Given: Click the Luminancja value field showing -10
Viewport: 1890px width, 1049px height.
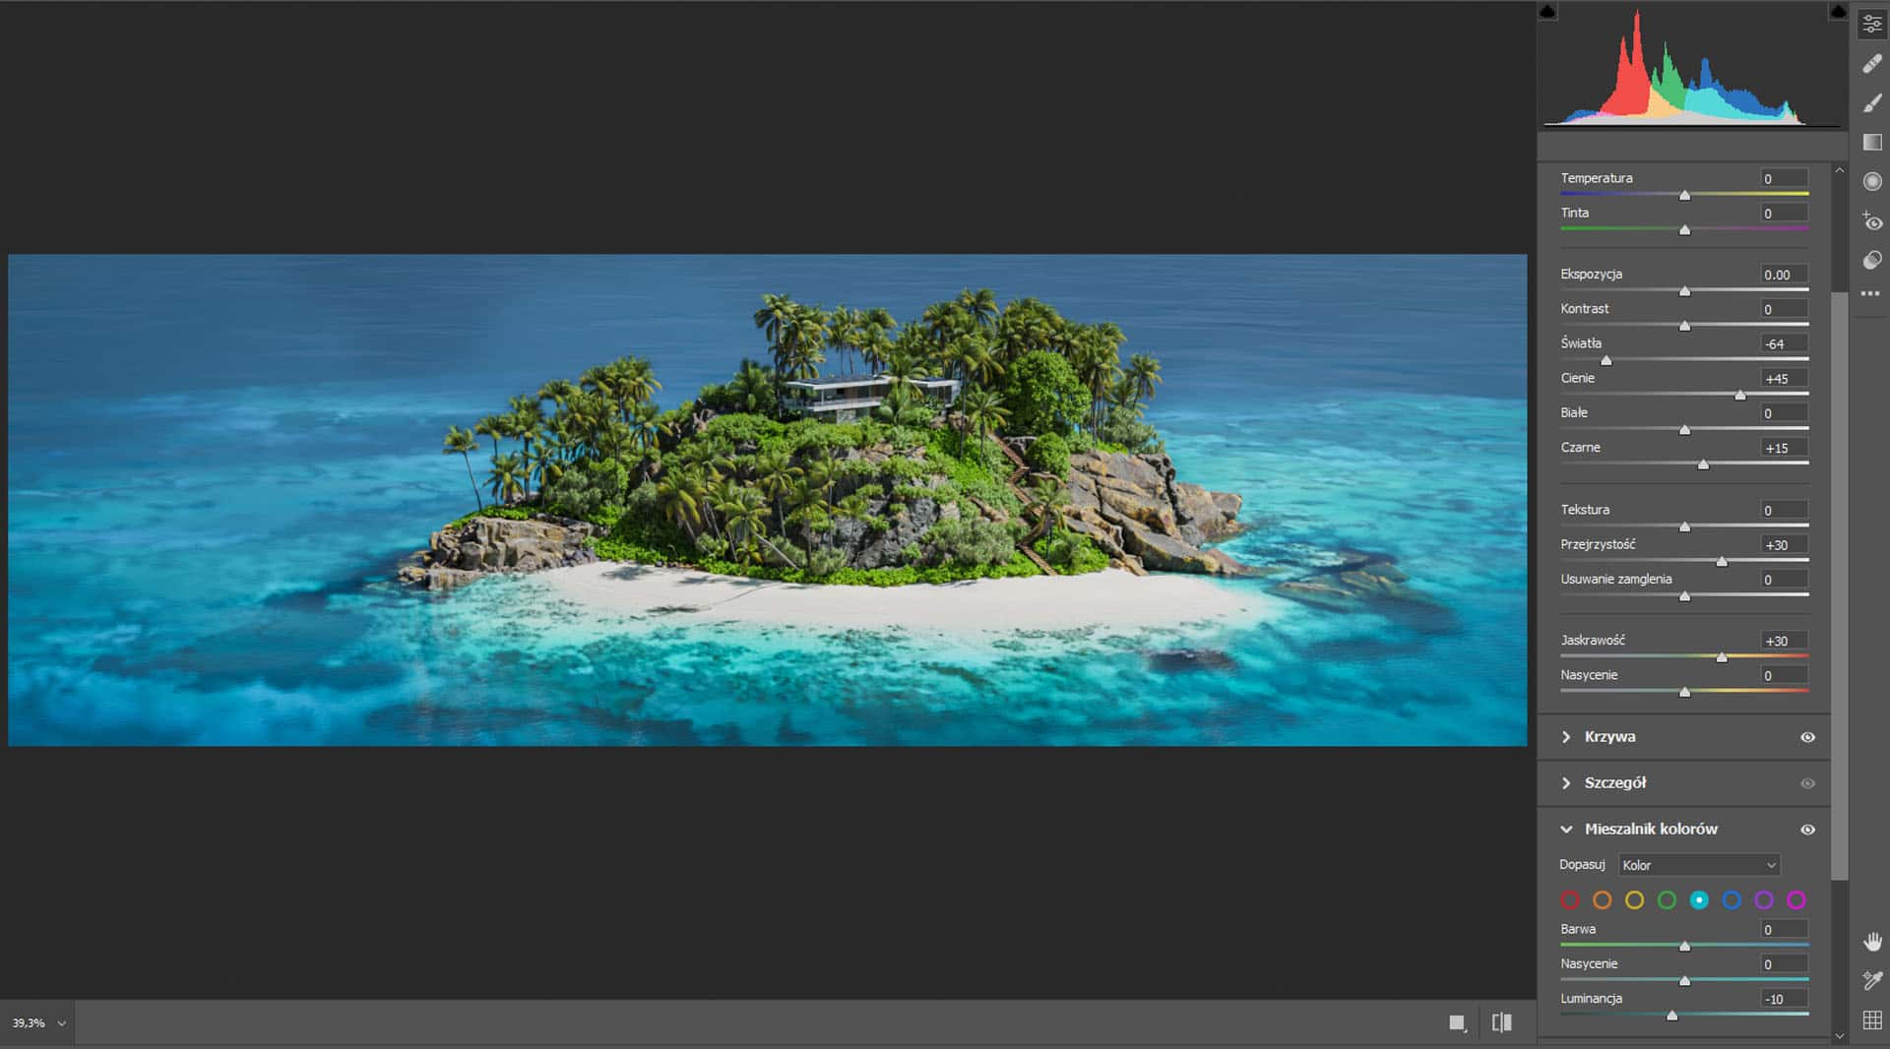Looking at the screenshot, I should pyautogui.click(x=1784, y=999).
